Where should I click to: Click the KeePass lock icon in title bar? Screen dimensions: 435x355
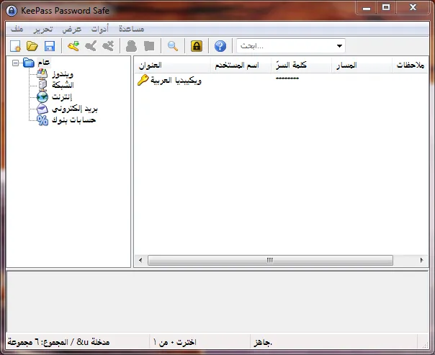[x=12, y=11]
